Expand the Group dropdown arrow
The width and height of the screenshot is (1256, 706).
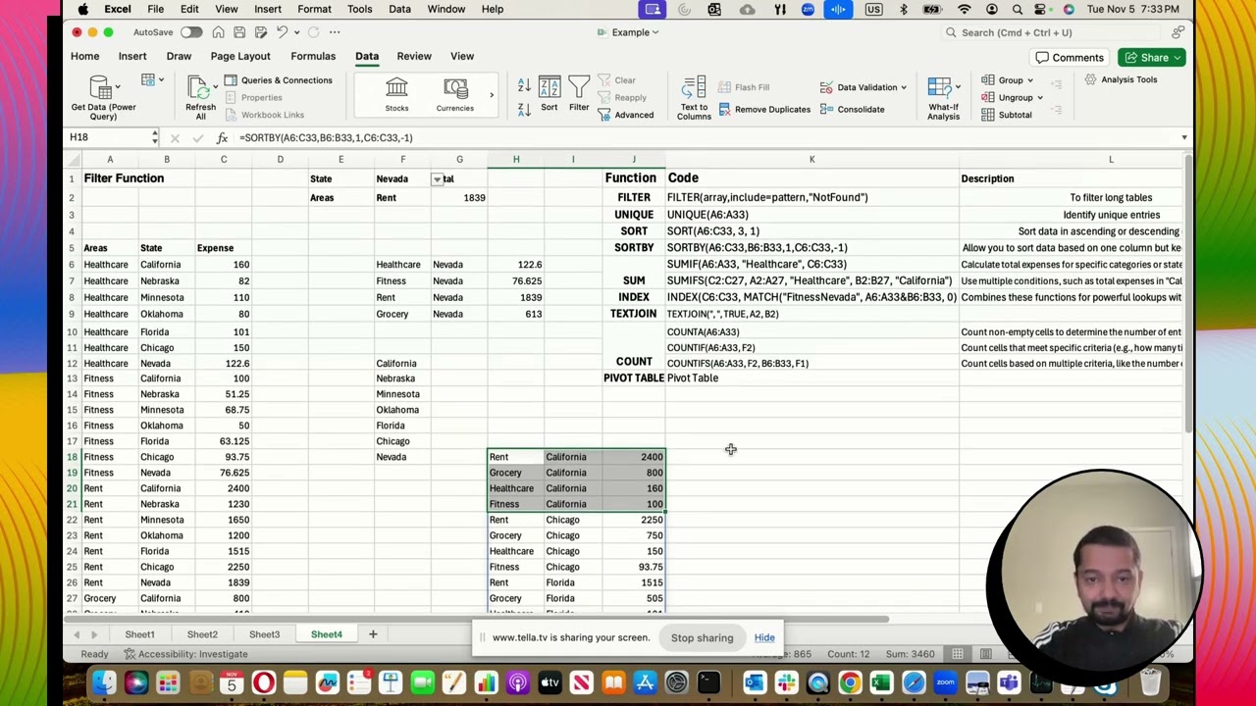pos(1030,80)
